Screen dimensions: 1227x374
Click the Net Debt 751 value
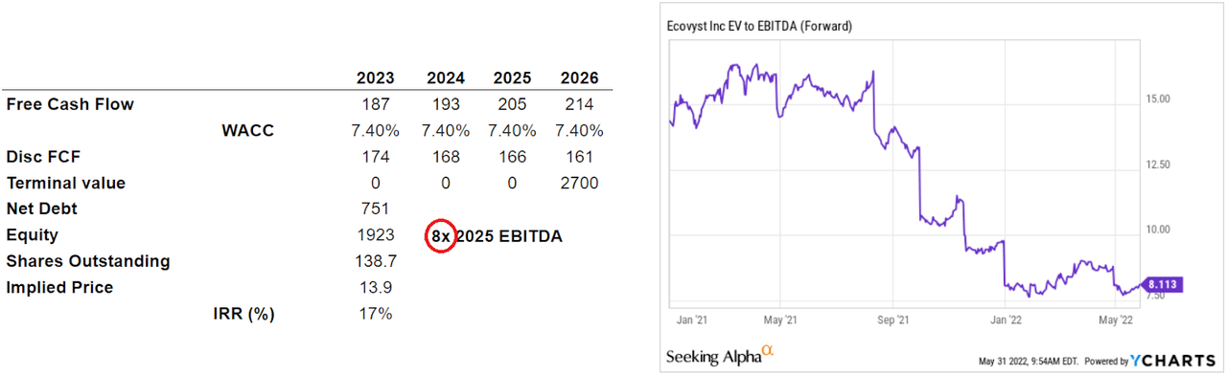375,209
